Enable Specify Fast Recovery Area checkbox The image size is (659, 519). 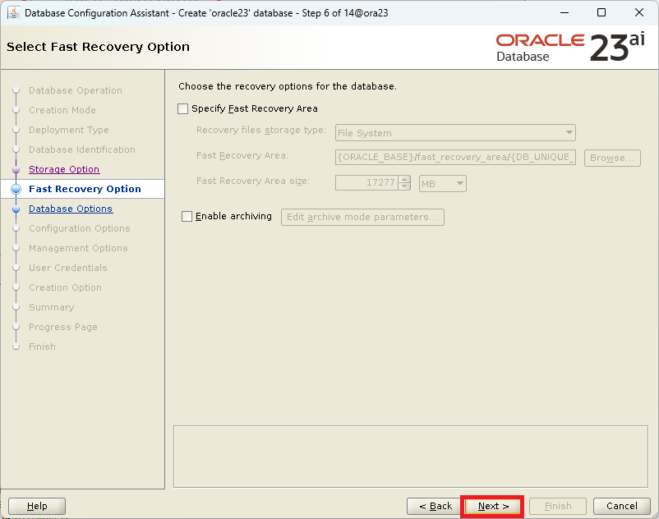[182, 108]
